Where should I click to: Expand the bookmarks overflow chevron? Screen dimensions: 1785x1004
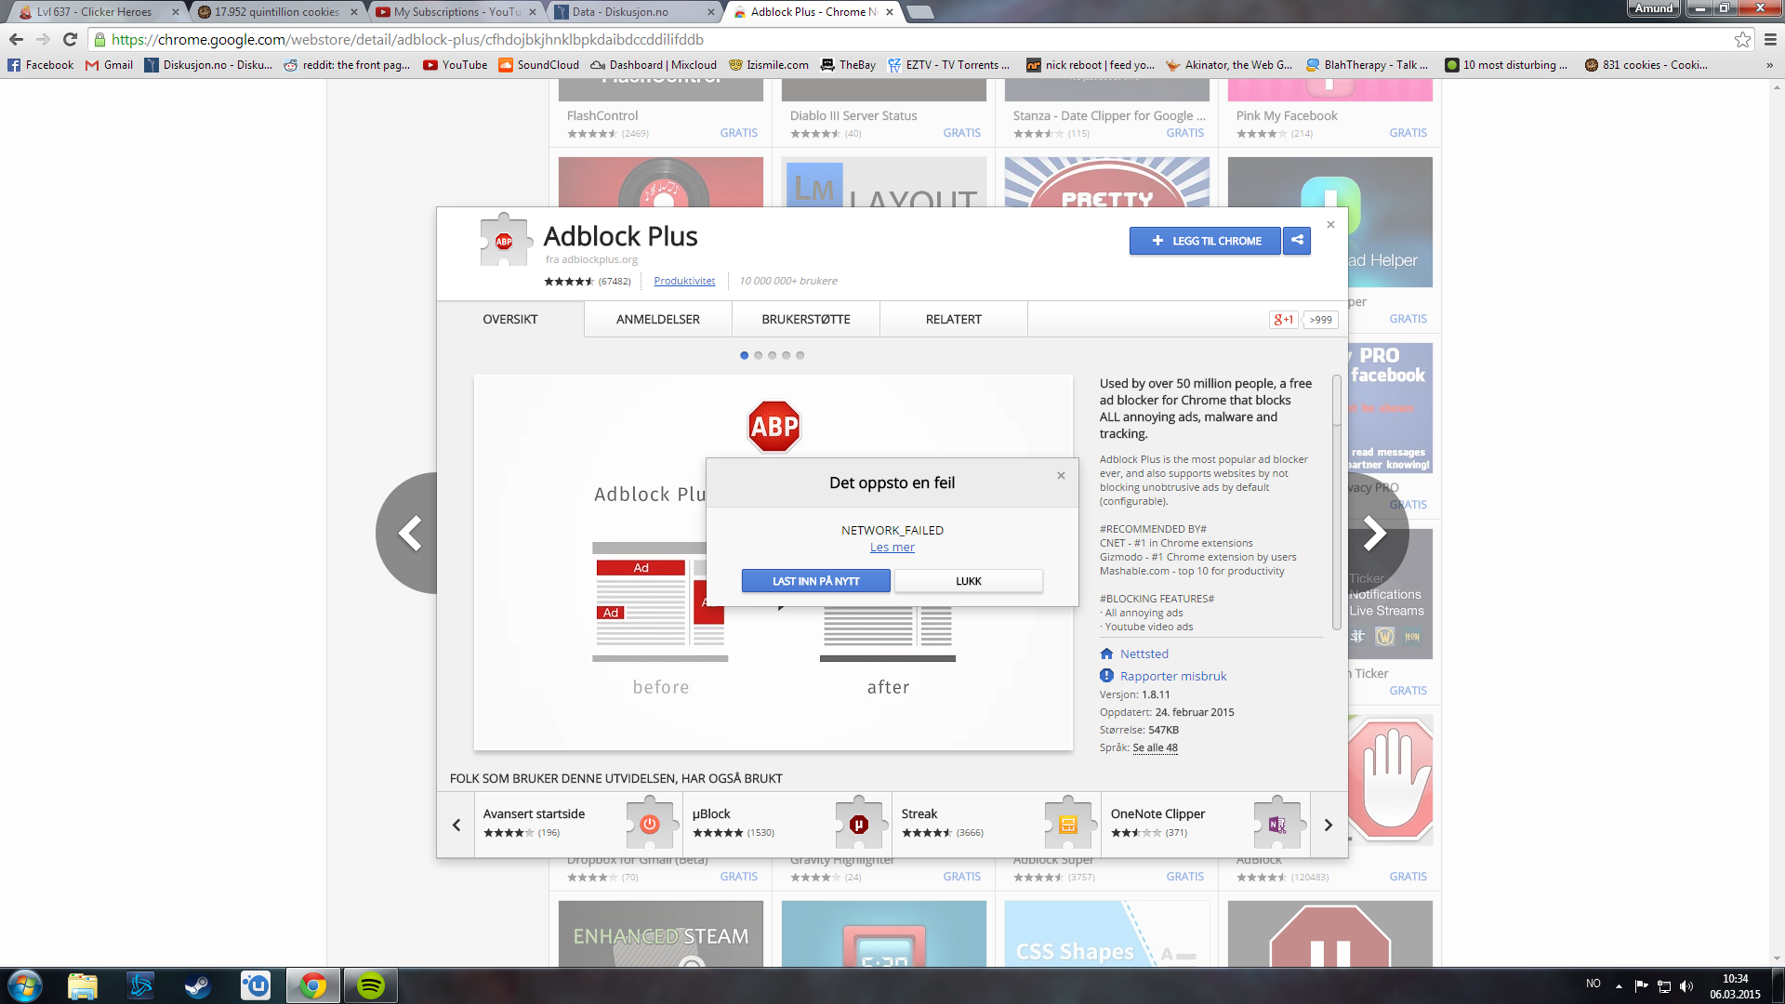[x=1769, y=65]
